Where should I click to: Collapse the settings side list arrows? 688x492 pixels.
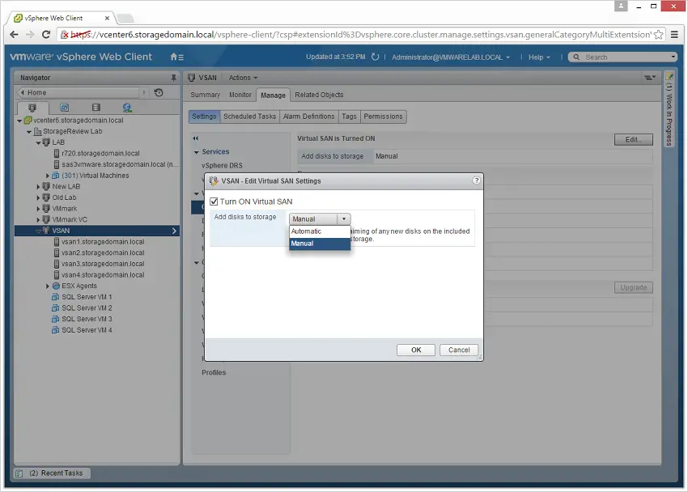[196, 138]
